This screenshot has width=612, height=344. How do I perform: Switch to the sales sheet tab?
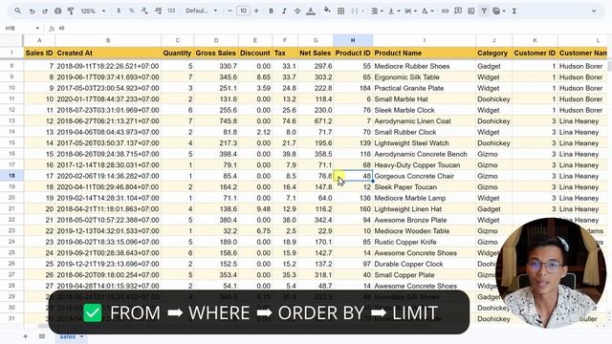click(72, 336)
